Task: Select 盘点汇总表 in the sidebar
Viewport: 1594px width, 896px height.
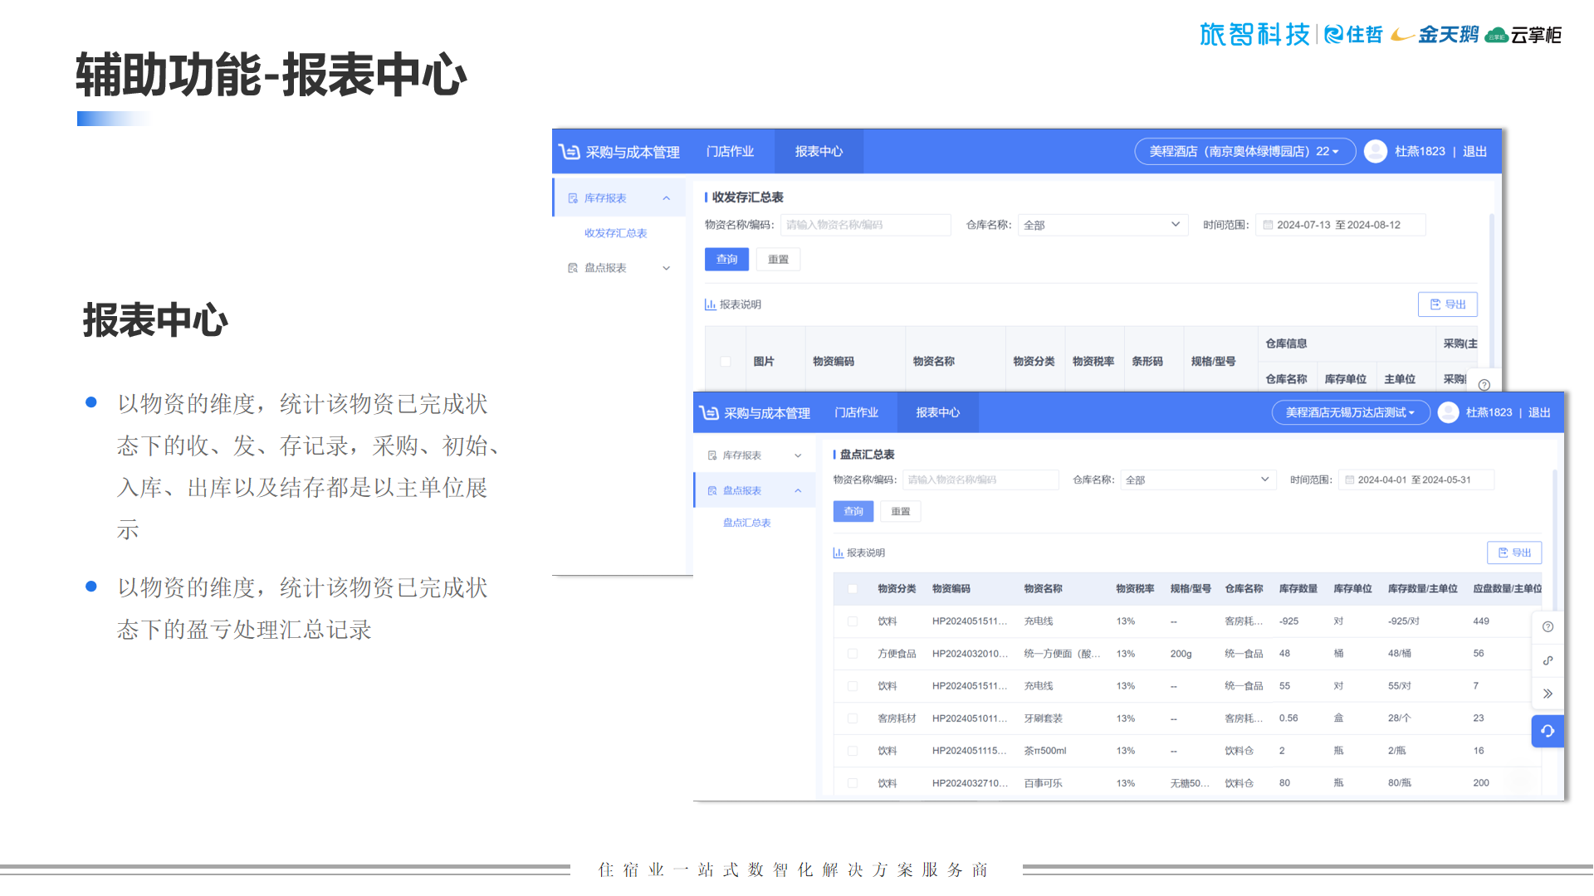Action: (x=746, y=523)
